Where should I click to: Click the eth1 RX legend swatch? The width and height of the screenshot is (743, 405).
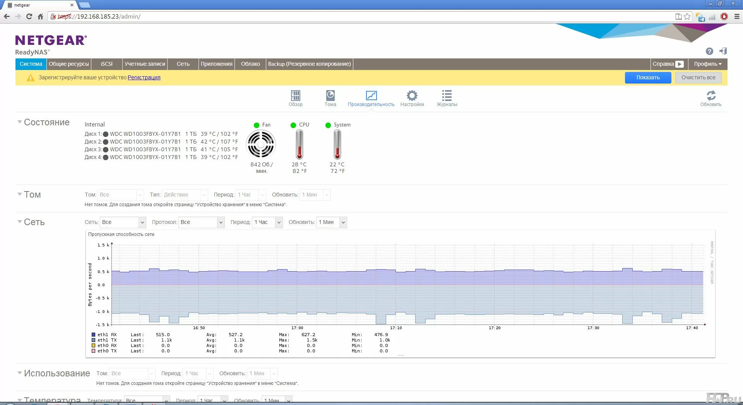coord(93,335)
